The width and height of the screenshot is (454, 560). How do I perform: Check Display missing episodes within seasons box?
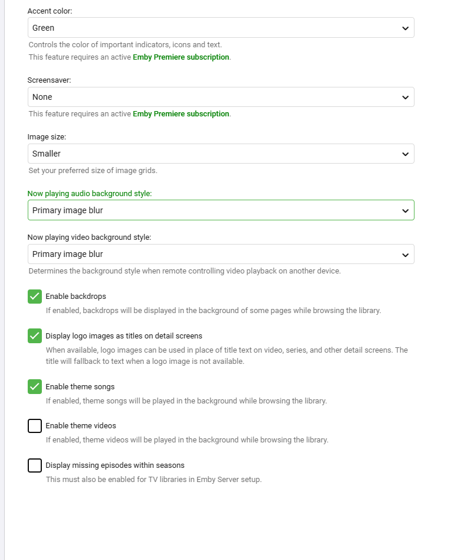coord(35,465)
